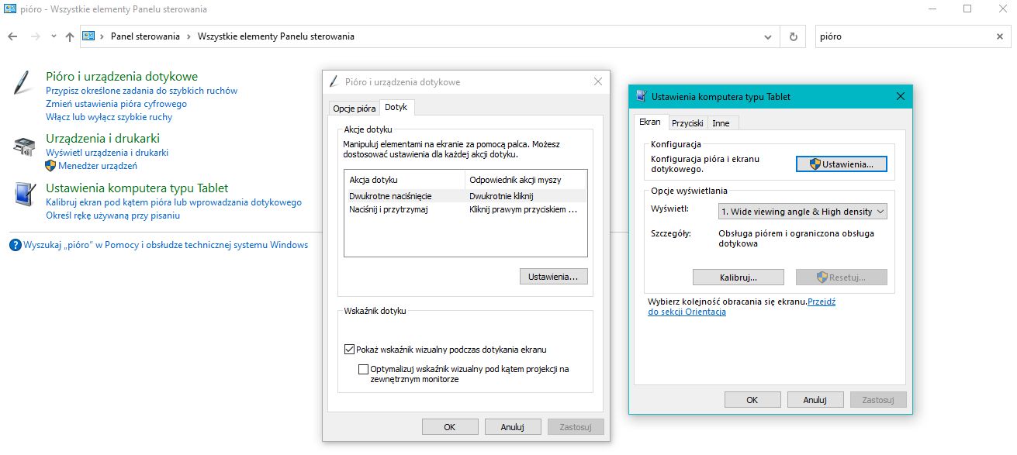Open recent locations chevron near forward button
Image resolution: width=1017 pixels, height=455 pixels.
click(x=53, y=36)
